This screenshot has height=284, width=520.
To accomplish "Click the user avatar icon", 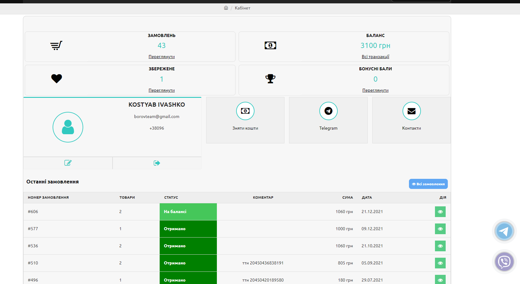I will 68,127.
